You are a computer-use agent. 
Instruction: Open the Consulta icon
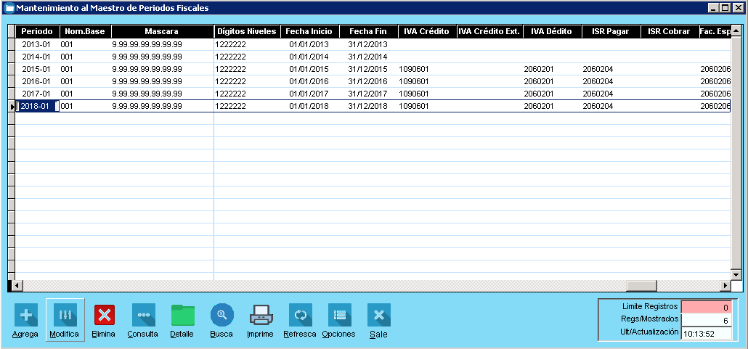[x=143, y=316]
